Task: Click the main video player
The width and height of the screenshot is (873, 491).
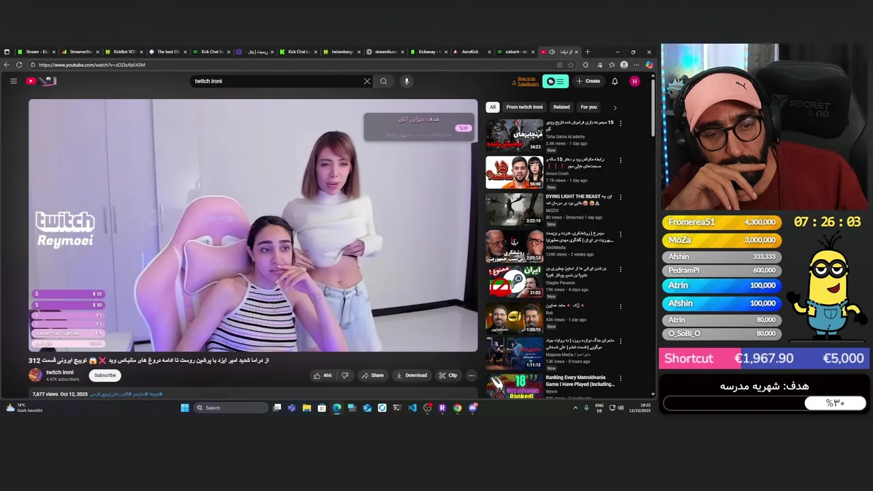Action: click(253, 226)
